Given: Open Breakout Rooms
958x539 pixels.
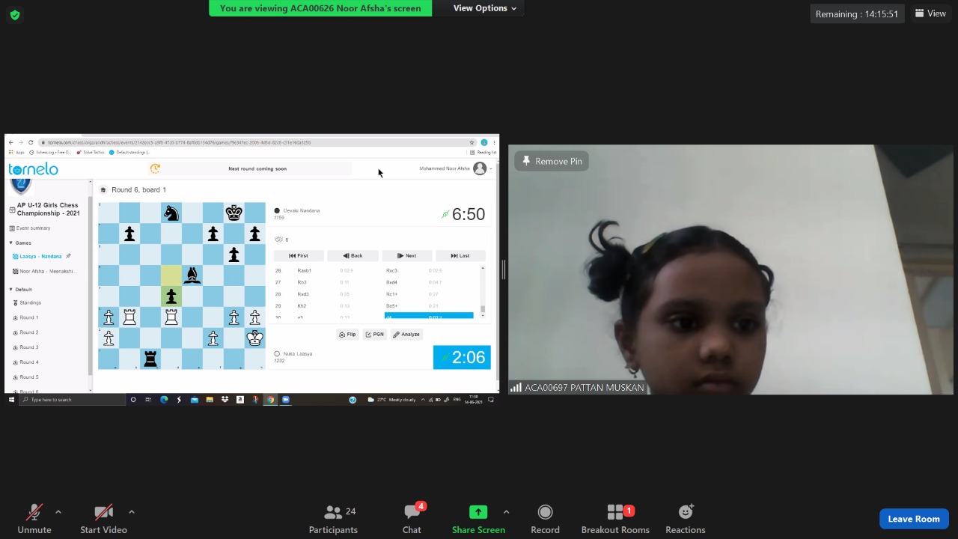Looking at the screenshot, I should point(615,519).
